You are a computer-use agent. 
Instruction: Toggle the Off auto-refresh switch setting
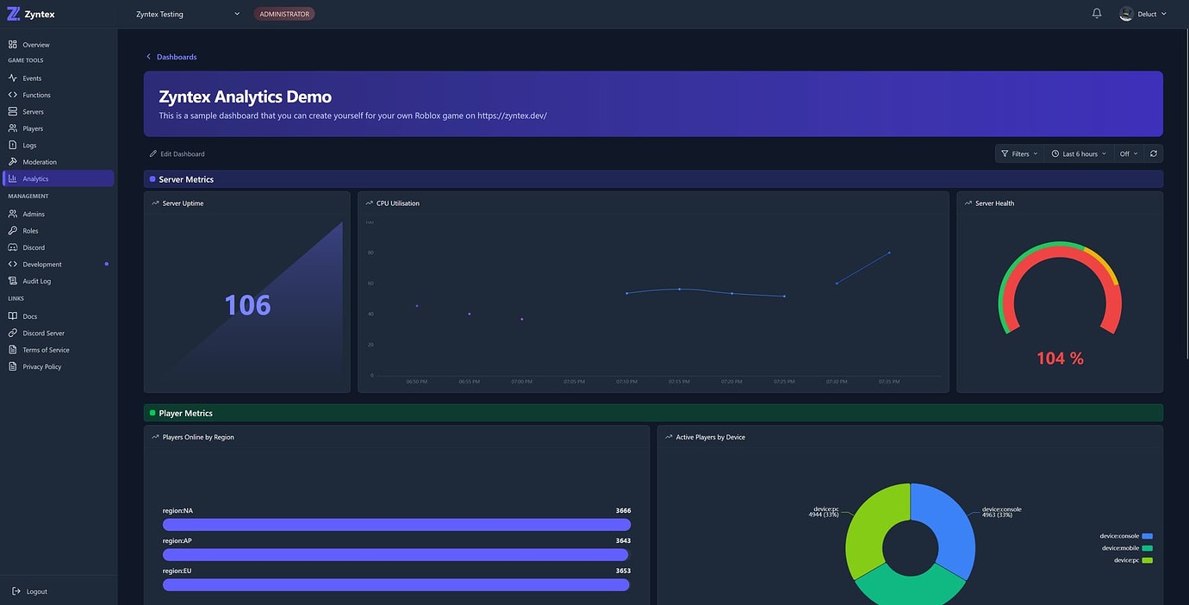pyautogui.click(x=1127, y=153)
